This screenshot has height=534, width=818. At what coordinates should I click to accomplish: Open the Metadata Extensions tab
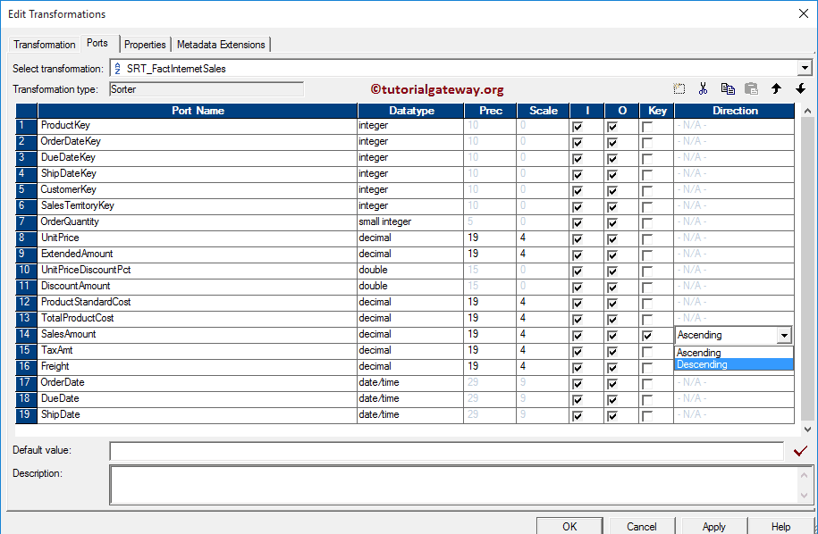point(221,44)
